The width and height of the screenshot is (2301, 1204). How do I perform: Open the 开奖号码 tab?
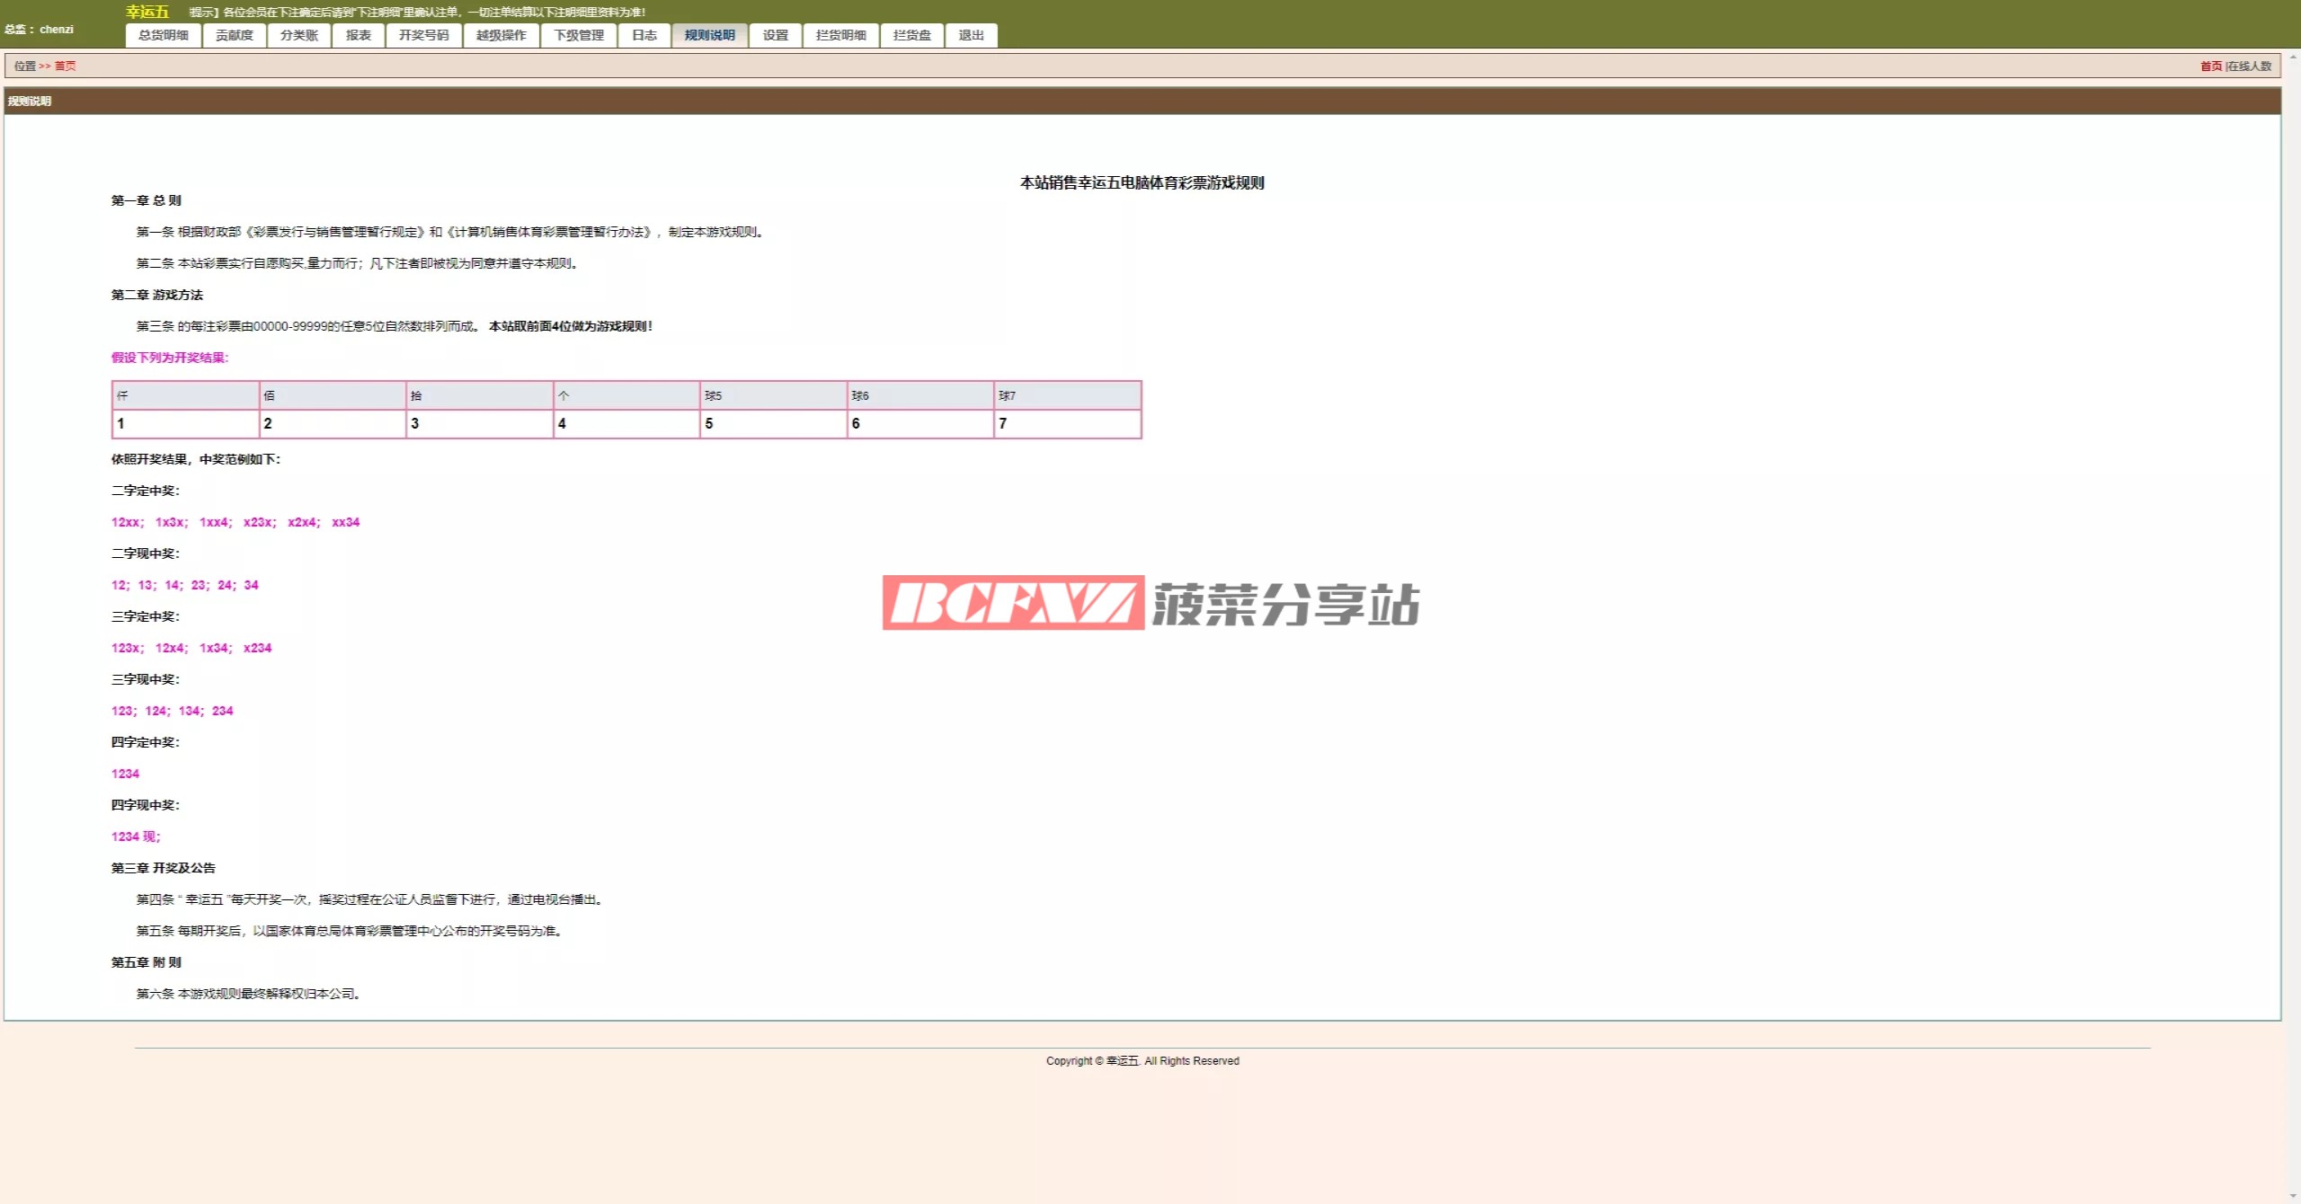coord(424,35)
